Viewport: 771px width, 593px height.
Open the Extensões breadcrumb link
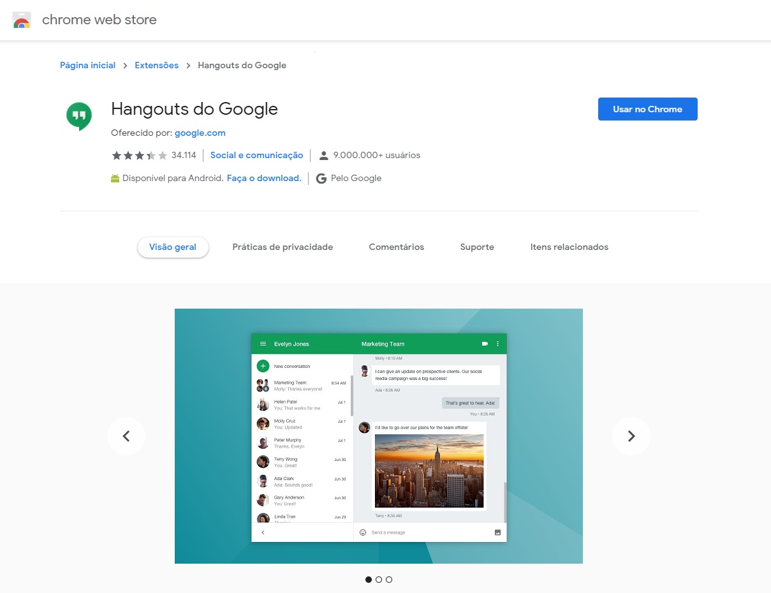point(157,65)
